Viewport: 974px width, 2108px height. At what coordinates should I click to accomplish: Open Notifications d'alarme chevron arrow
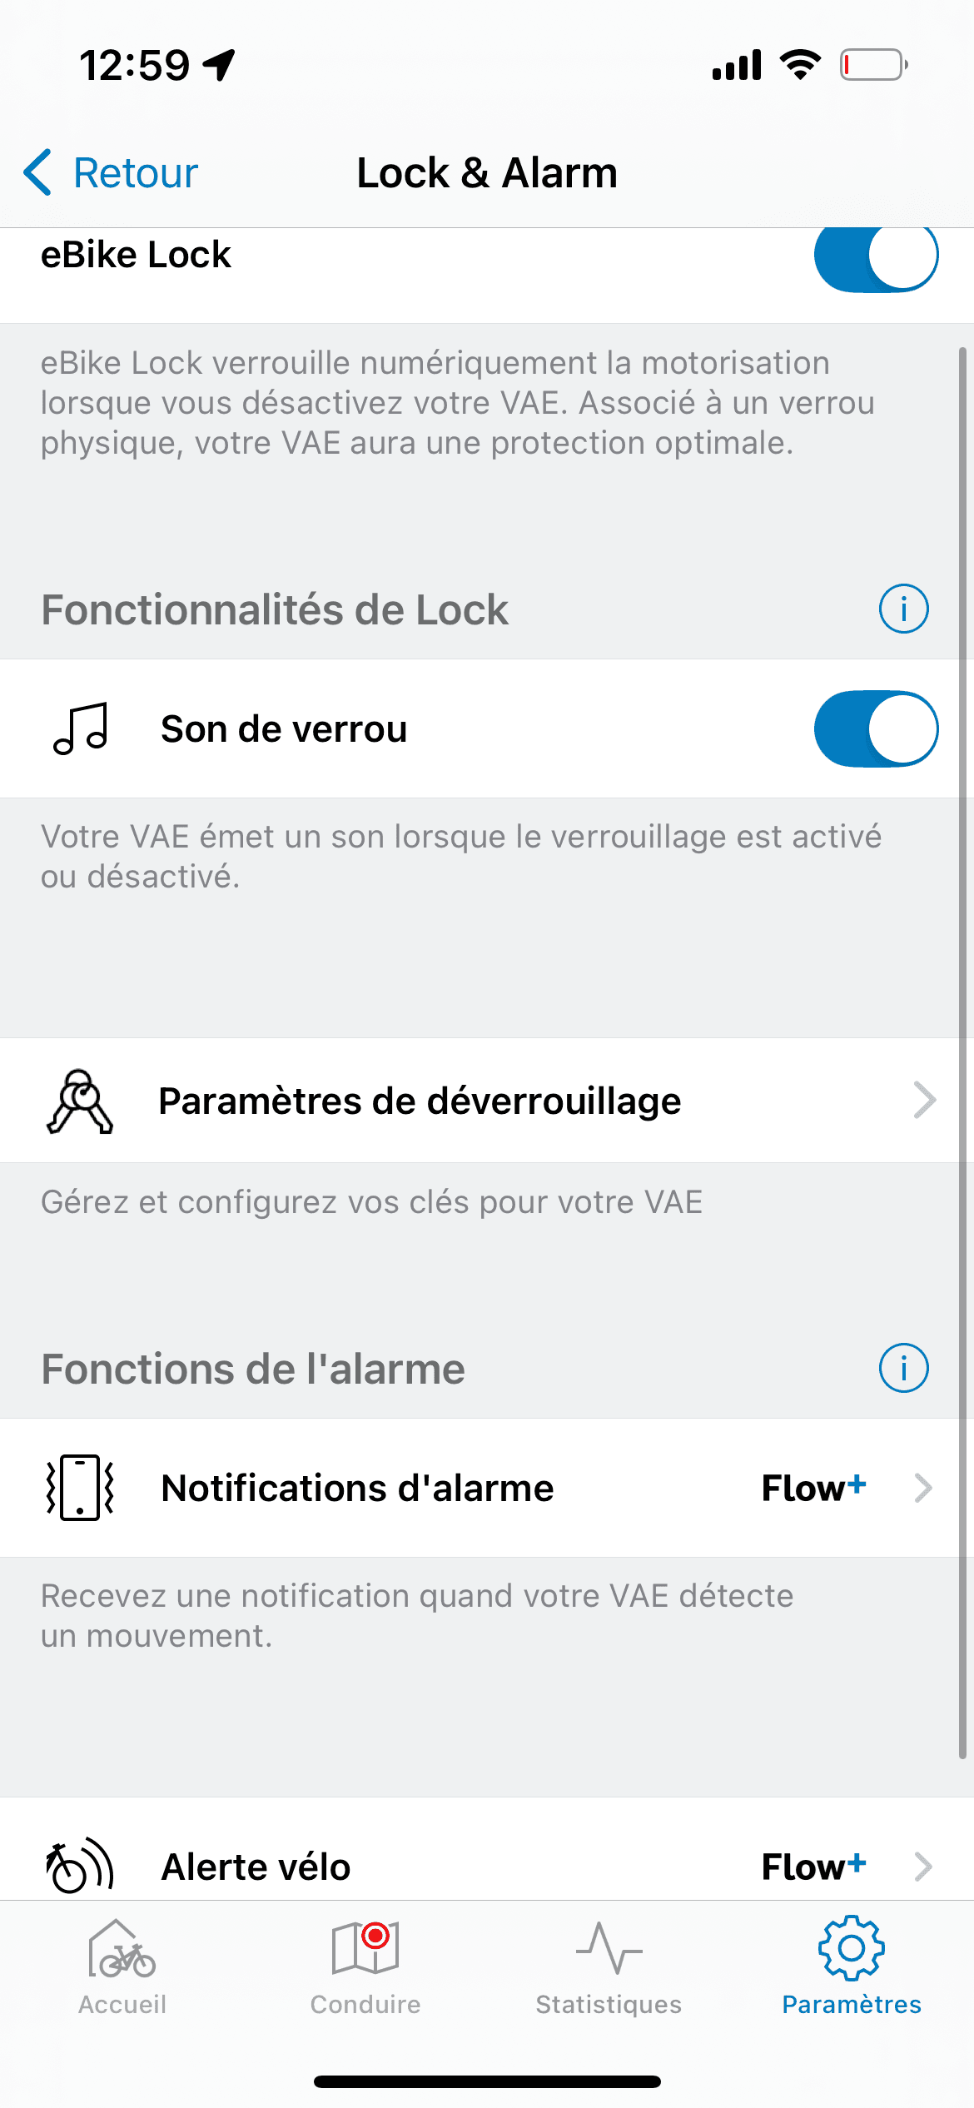pyautogui.click(x=922, y=1488)
